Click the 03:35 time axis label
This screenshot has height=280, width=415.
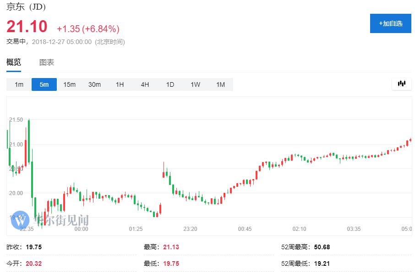click(354, 229)
